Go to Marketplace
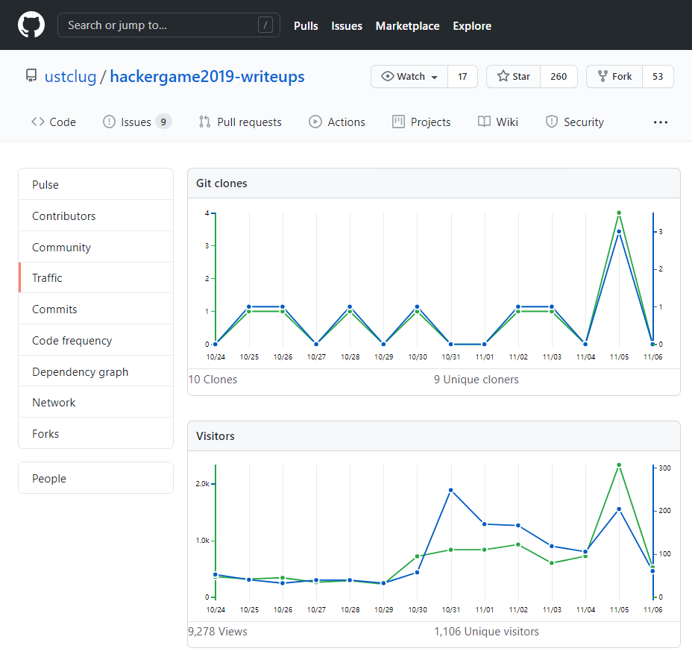692x660 pixels. [407, 26]
